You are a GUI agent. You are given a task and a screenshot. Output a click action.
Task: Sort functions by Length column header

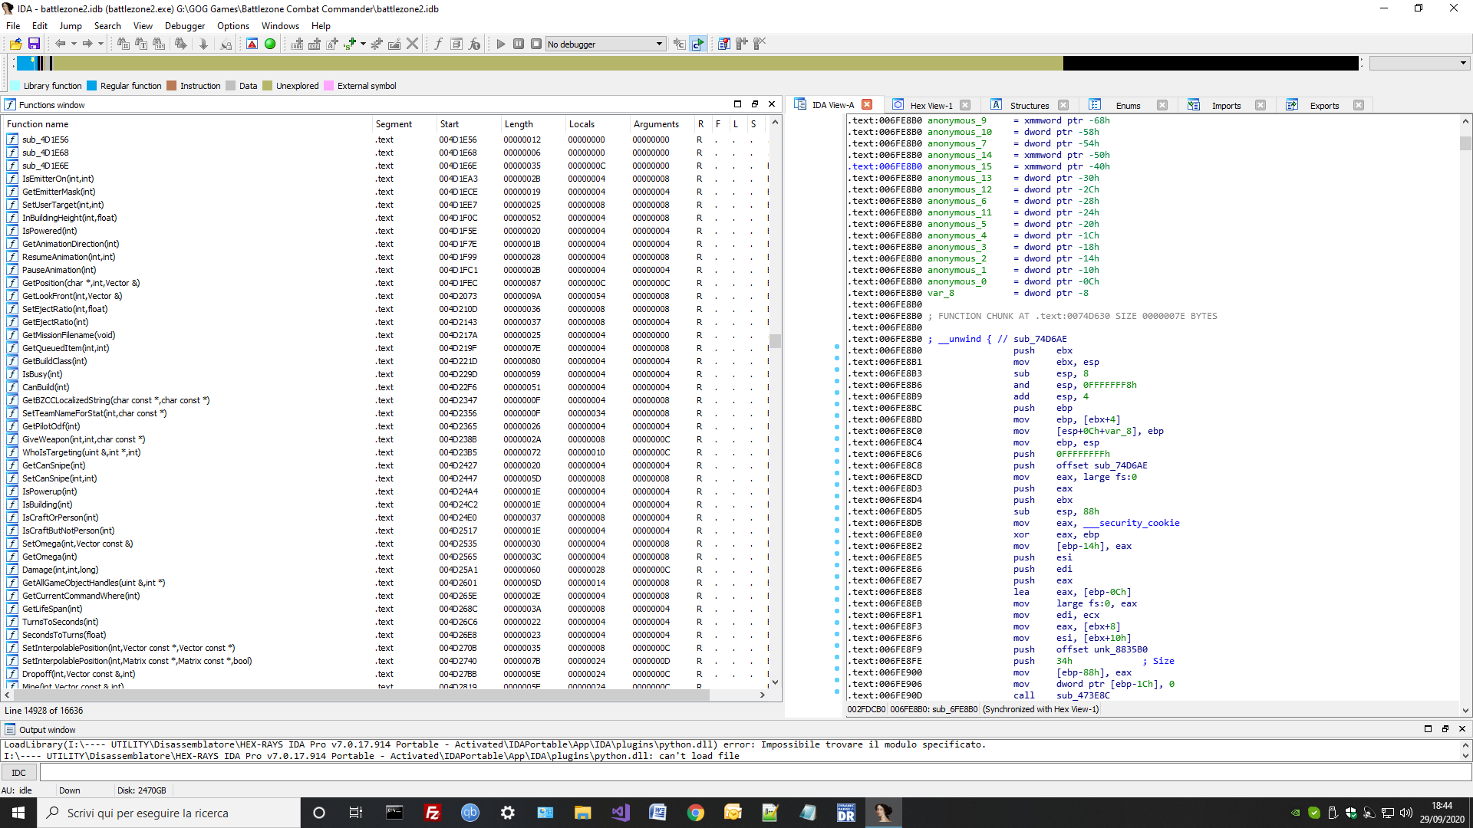click(519, 124)
